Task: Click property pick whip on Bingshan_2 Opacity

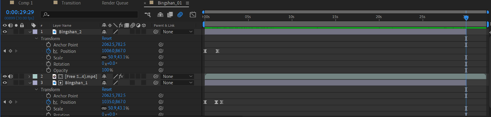Action: 161,70
